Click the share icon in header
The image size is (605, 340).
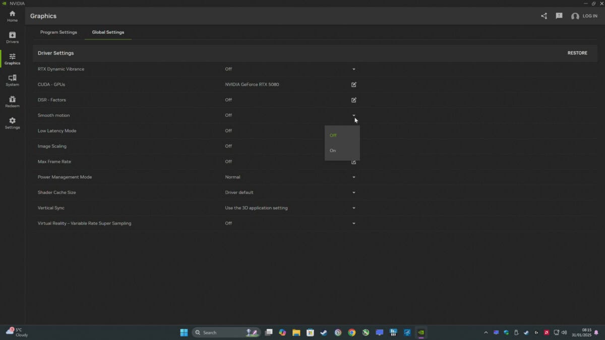tap(544, 16)
